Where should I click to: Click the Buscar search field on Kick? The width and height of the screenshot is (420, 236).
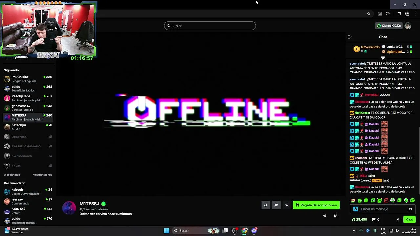(x=210, y=26)
